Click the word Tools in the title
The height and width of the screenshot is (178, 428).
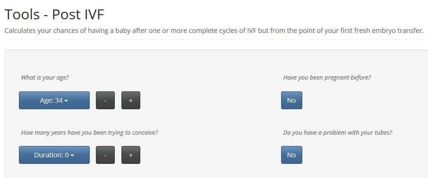coord(22,15)
